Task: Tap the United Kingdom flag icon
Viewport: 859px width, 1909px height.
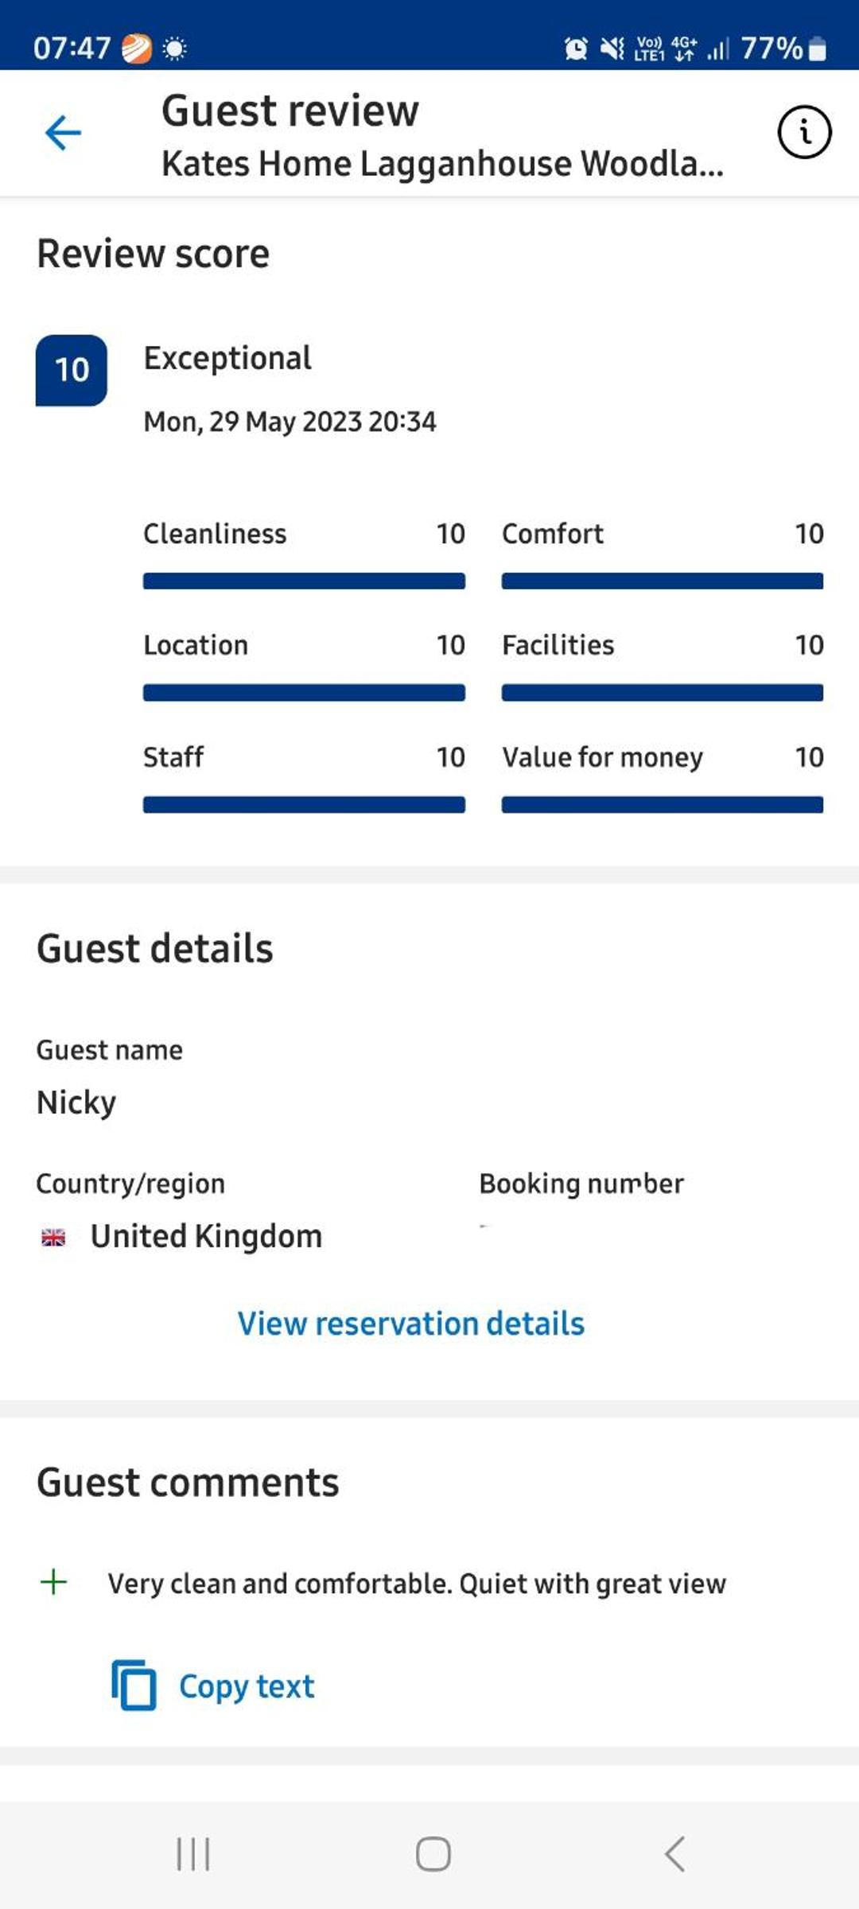Action: click(53, 1238)
